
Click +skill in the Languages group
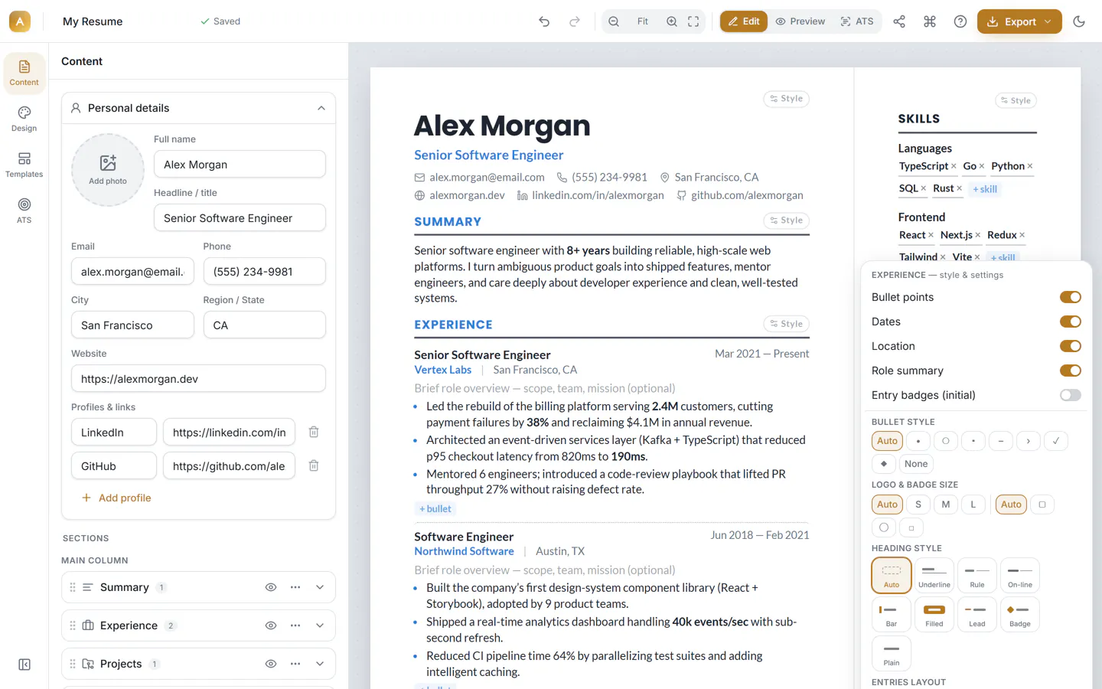985,189
